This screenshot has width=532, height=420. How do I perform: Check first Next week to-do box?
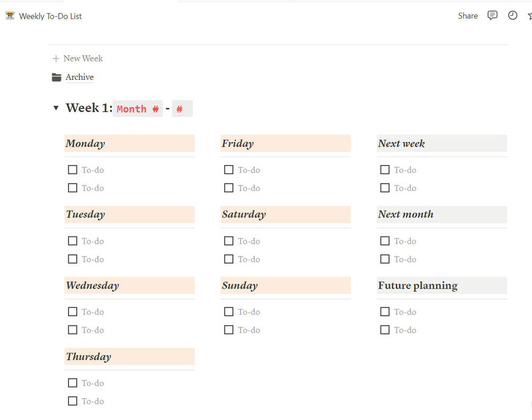click(x=385, y=170)
